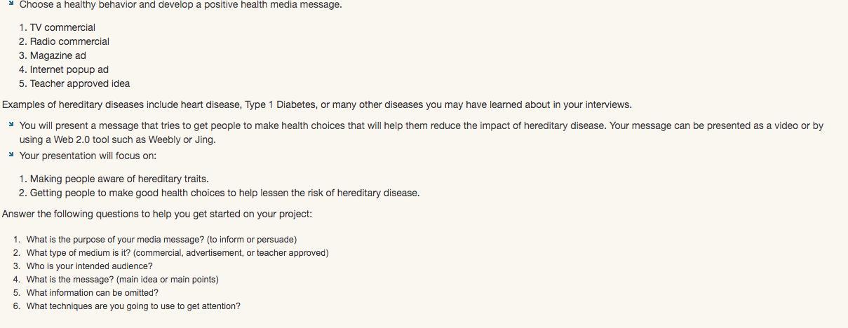This screenshot has width=848, height=328.
Task: Click 'Getting people to make good health choices'
Action: 224,193
